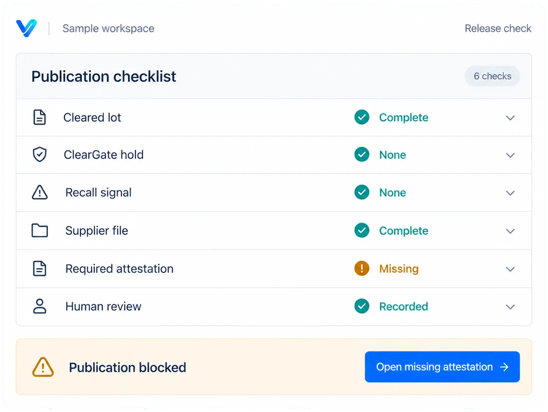
Task: Expand the Cleared lot row chevron
Action: point(510,118)
